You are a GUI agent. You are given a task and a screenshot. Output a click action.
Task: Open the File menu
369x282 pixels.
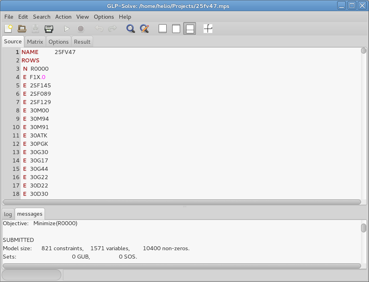[9, 17]
